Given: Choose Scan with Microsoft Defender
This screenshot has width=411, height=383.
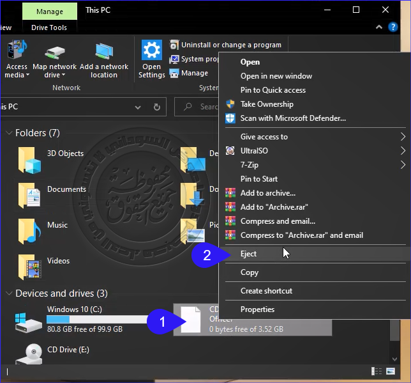Looking at the screenshot, I should tap(292, 118).
